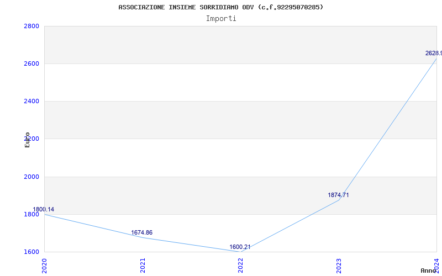Click the Euro y-axis title

27,140
